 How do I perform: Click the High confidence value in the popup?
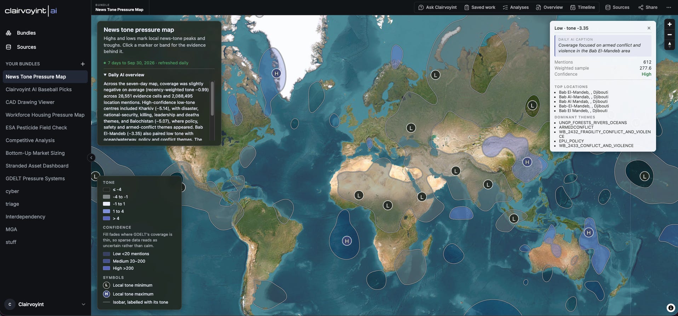[x=647, y=74]
